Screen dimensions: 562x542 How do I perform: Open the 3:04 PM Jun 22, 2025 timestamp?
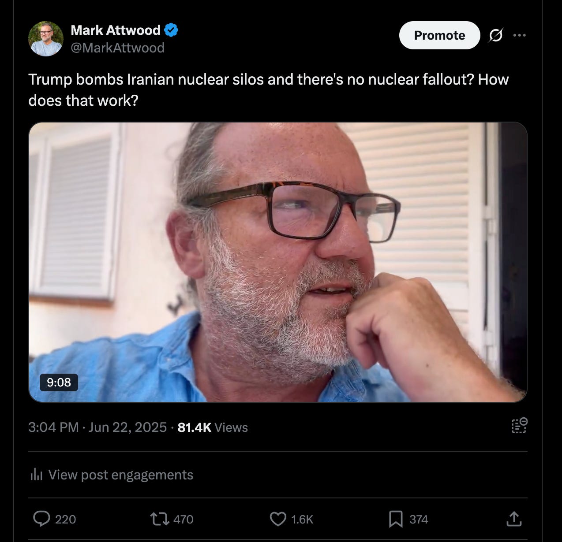97,427
